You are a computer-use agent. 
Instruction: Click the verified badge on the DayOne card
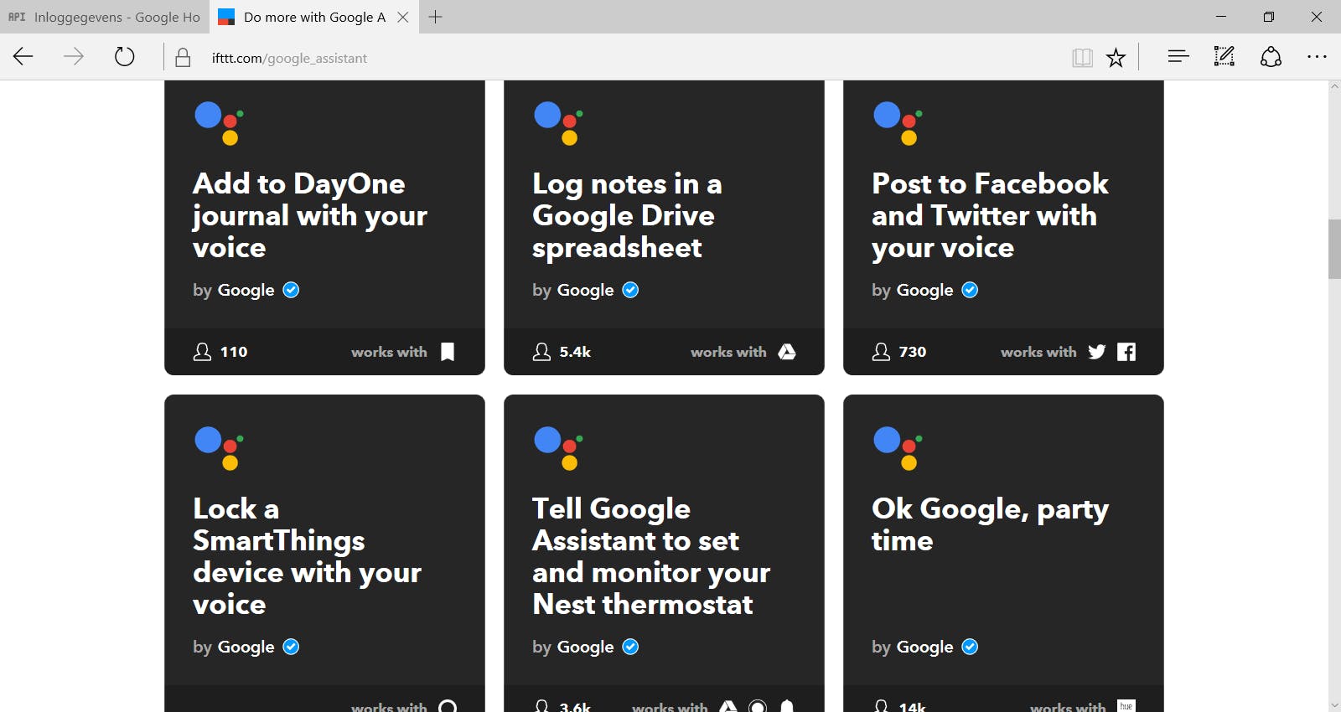point(291,290)
